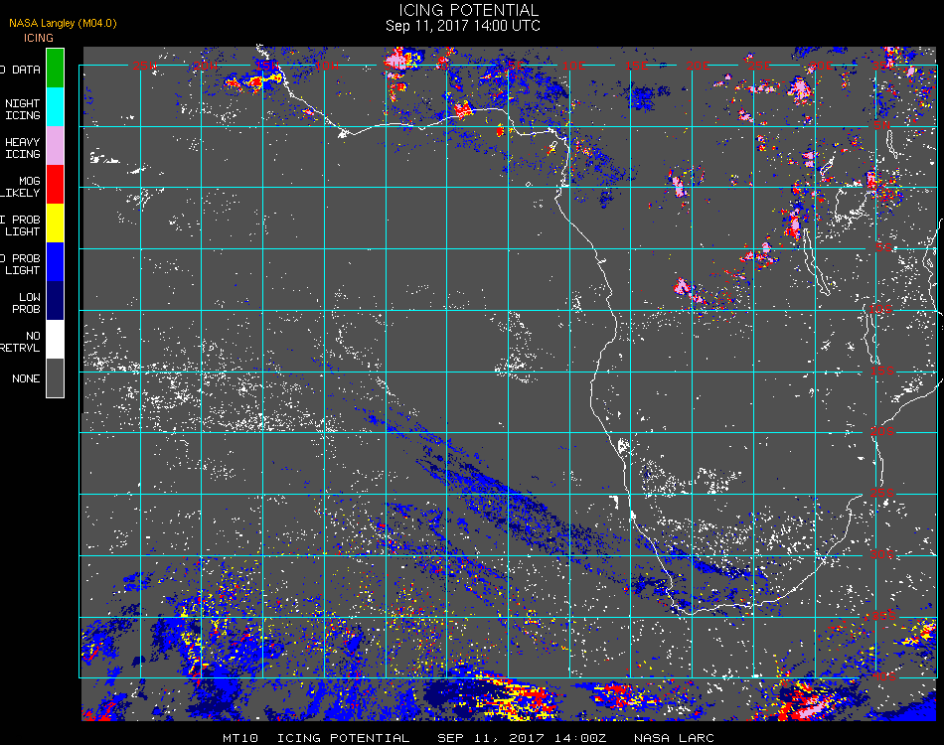Click the orange 'ICING' legend heading
Image resolution: width=944 pixels, height=745 pixels.
coord(39,38)
